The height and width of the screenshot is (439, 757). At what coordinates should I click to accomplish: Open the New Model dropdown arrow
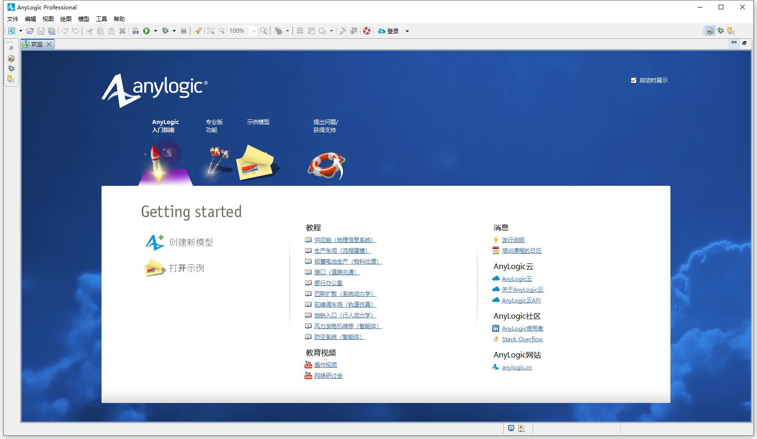coord(21,31)
